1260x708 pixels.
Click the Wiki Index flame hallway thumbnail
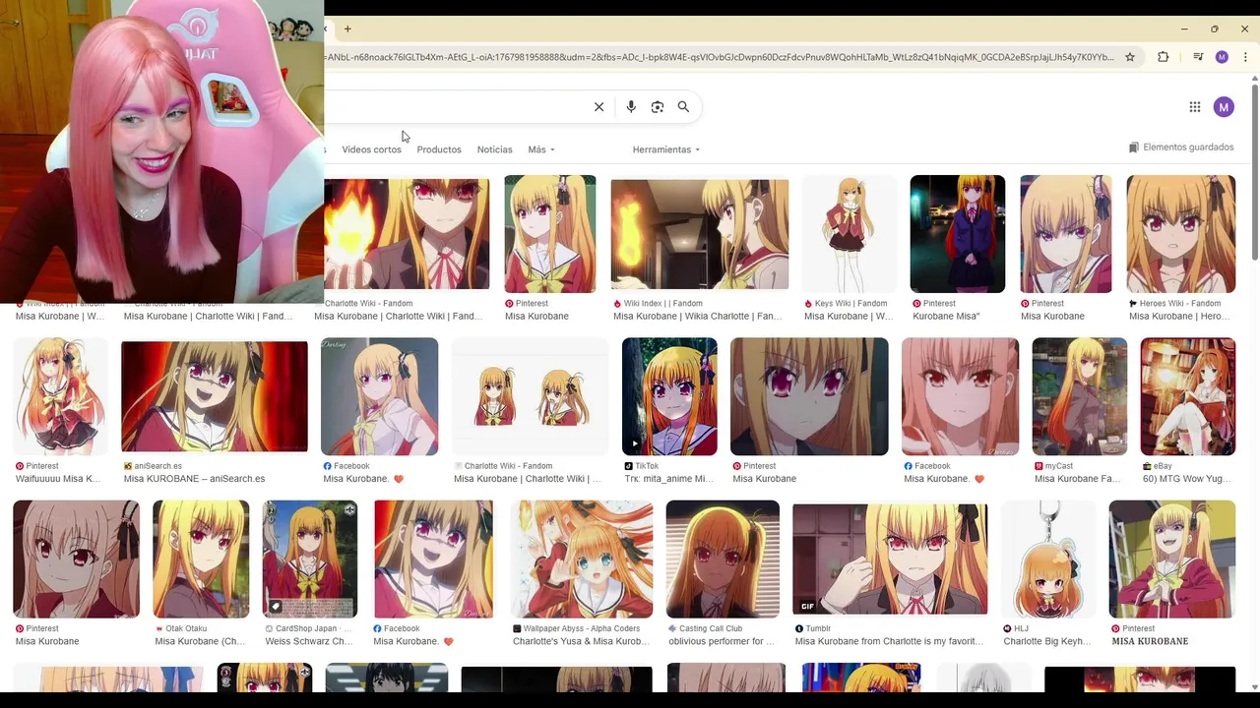pos(700,234)
